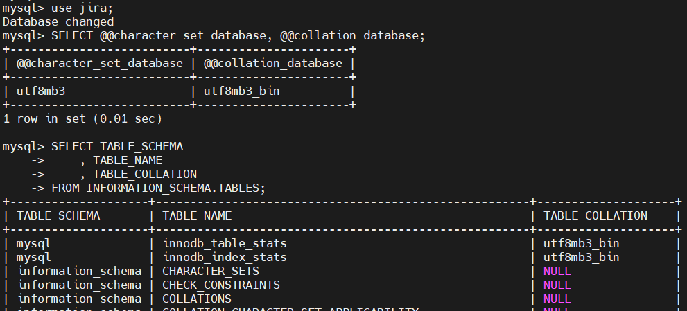Click '1 row in set (0.01 sec)' line
Image resolution: width=687 pixels, height=311 pixels.
[x=82, y=118]
